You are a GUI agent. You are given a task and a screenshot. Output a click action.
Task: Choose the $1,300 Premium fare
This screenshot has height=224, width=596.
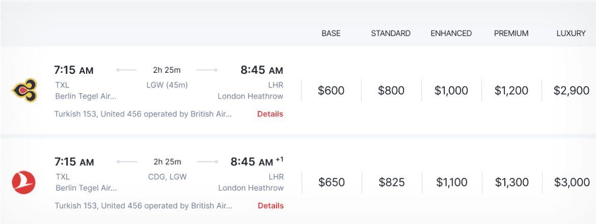(512, 182)
